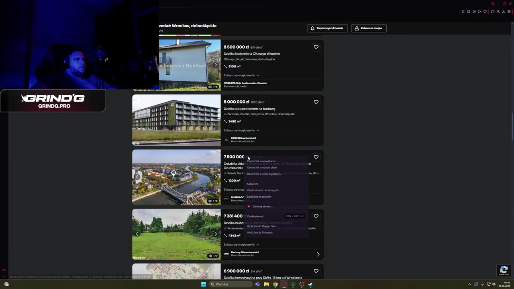Choose 'Wyślij link do Mojego Flow'
Screen dimensions: 514x289
[x=261, y=226]
